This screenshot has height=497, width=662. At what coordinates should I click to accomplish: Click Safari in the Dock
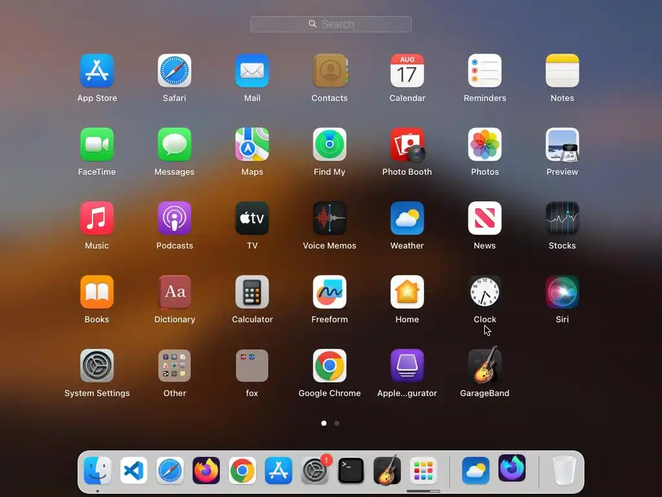point(170,470)
